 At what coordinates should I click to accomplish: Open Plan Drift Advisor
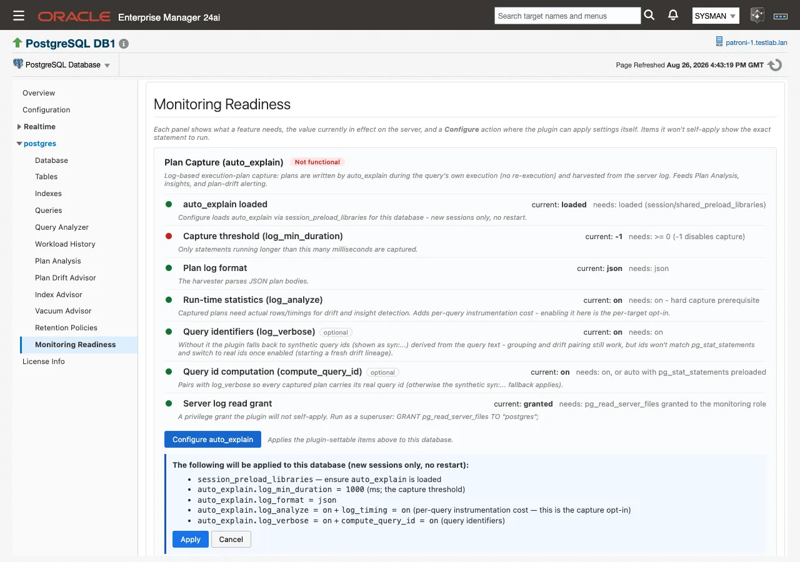click(66, 278)
